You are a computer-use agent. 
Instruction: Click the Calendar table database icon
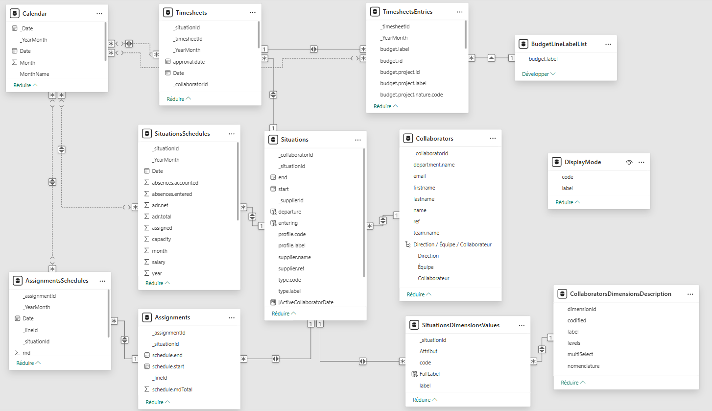coord(15,14)
